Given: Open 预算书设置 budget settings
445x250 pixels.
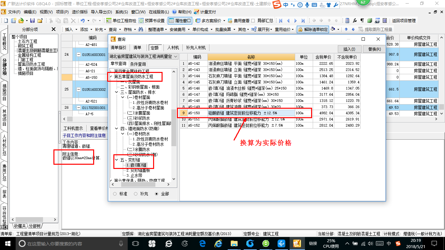Looking at the screenshot, I should coord(151,21).
